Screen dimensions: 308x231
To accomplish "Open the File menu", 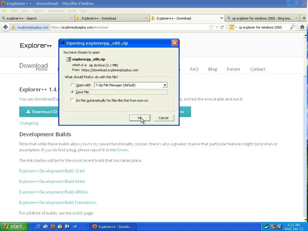I will click(4, 11).
